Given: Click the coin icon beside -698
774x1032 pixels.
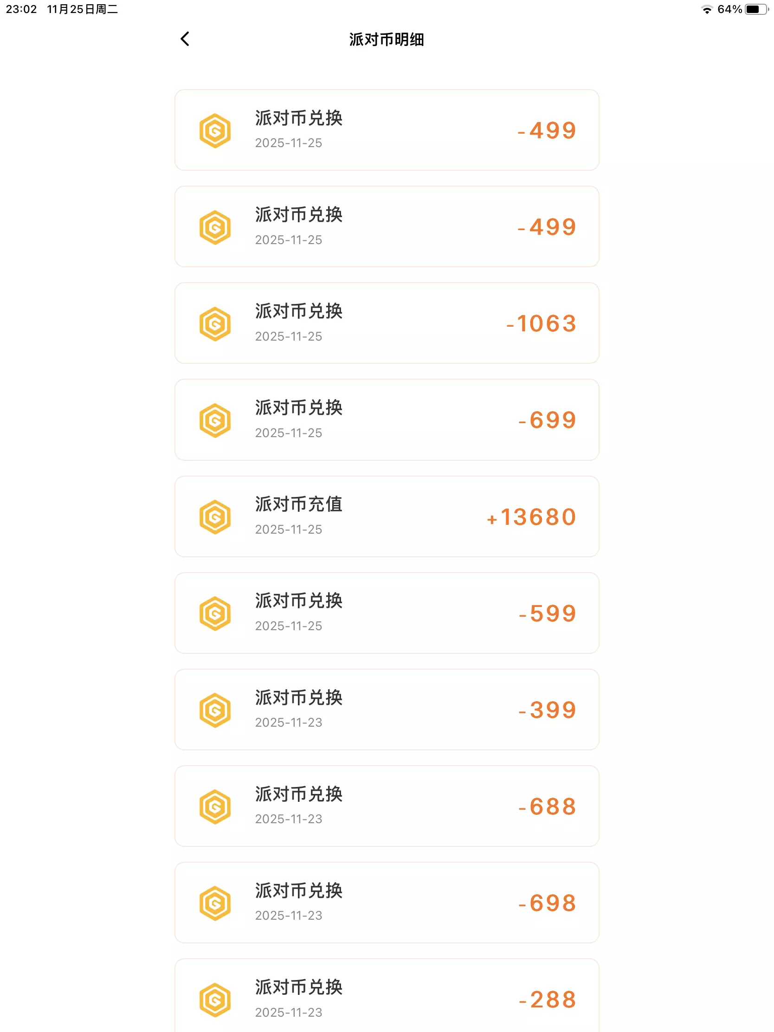Looking at the screenshot, I should click(x=215, y=903).
